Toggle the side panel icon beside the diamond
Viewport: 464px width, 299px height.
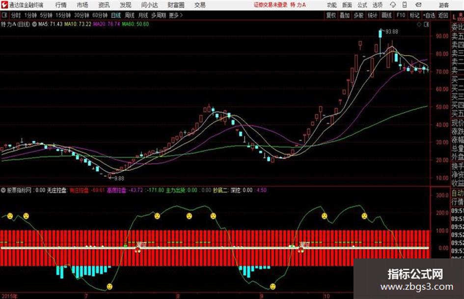pos(426,25)
